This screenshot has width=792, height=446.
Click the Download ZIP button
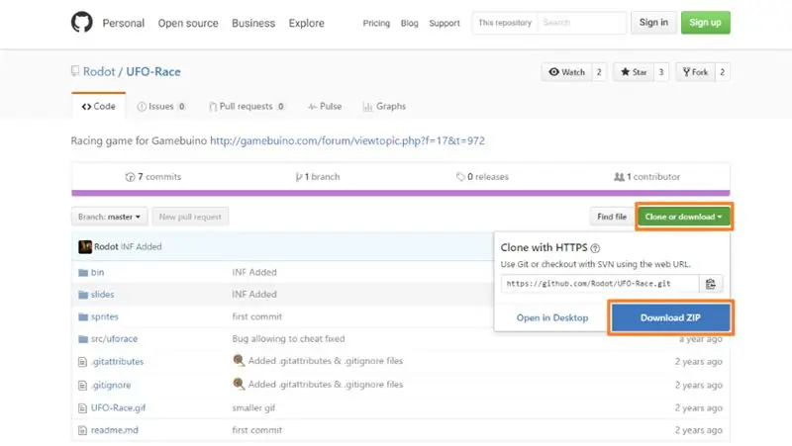(x=670, y=317)
